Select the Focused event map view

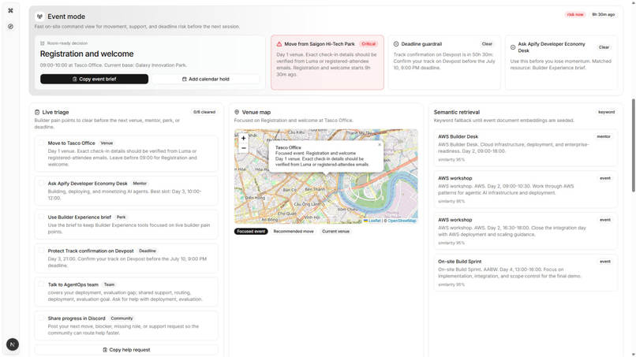pyautogui.click(x=251, y=232)
